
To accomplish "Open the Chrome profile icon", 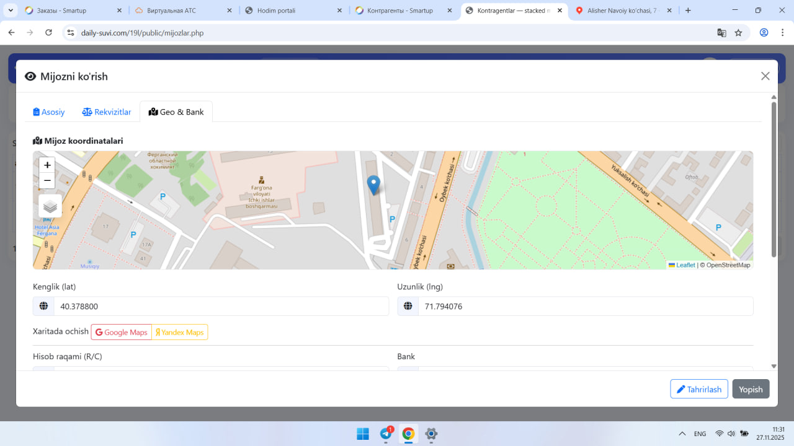I will [764, 33].
